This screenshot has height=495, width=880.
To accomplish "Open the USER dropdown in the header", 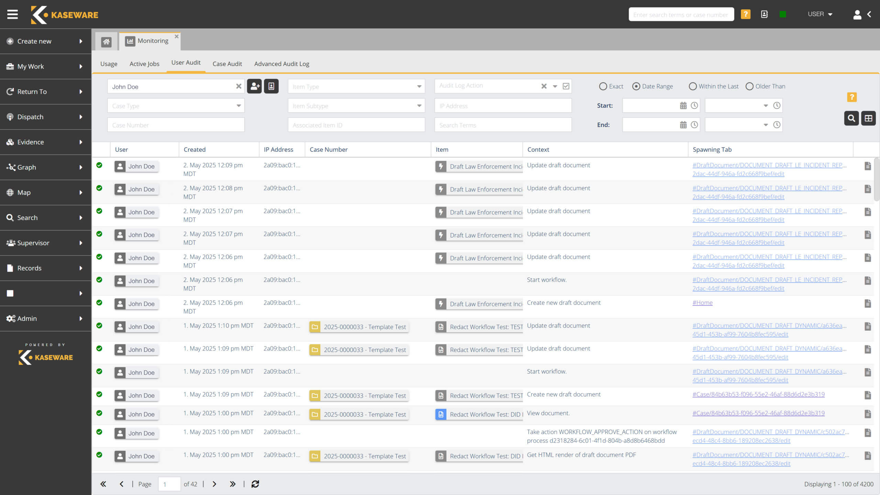I will pos(820,14).
